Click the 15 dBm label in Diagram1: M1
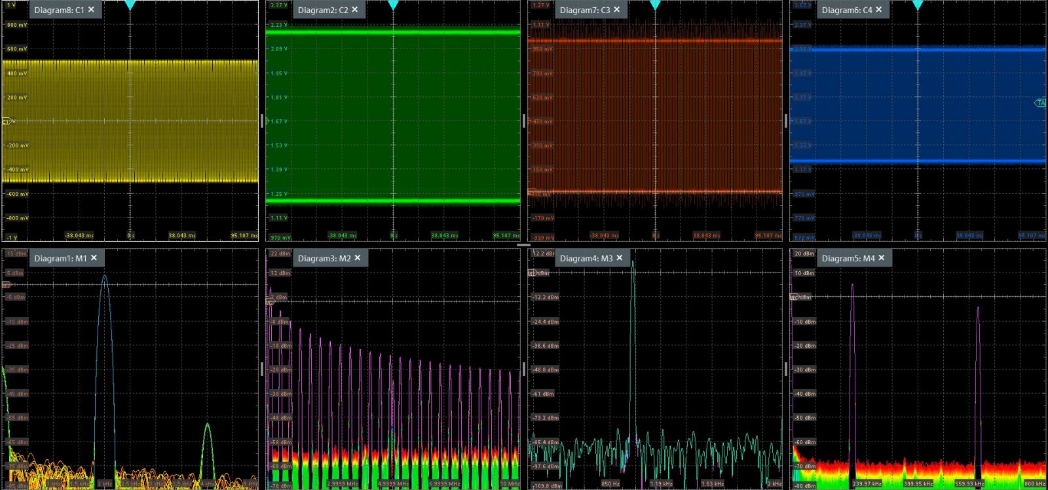Viewport: 1048px width, 490px height. [x=16, y=254]
